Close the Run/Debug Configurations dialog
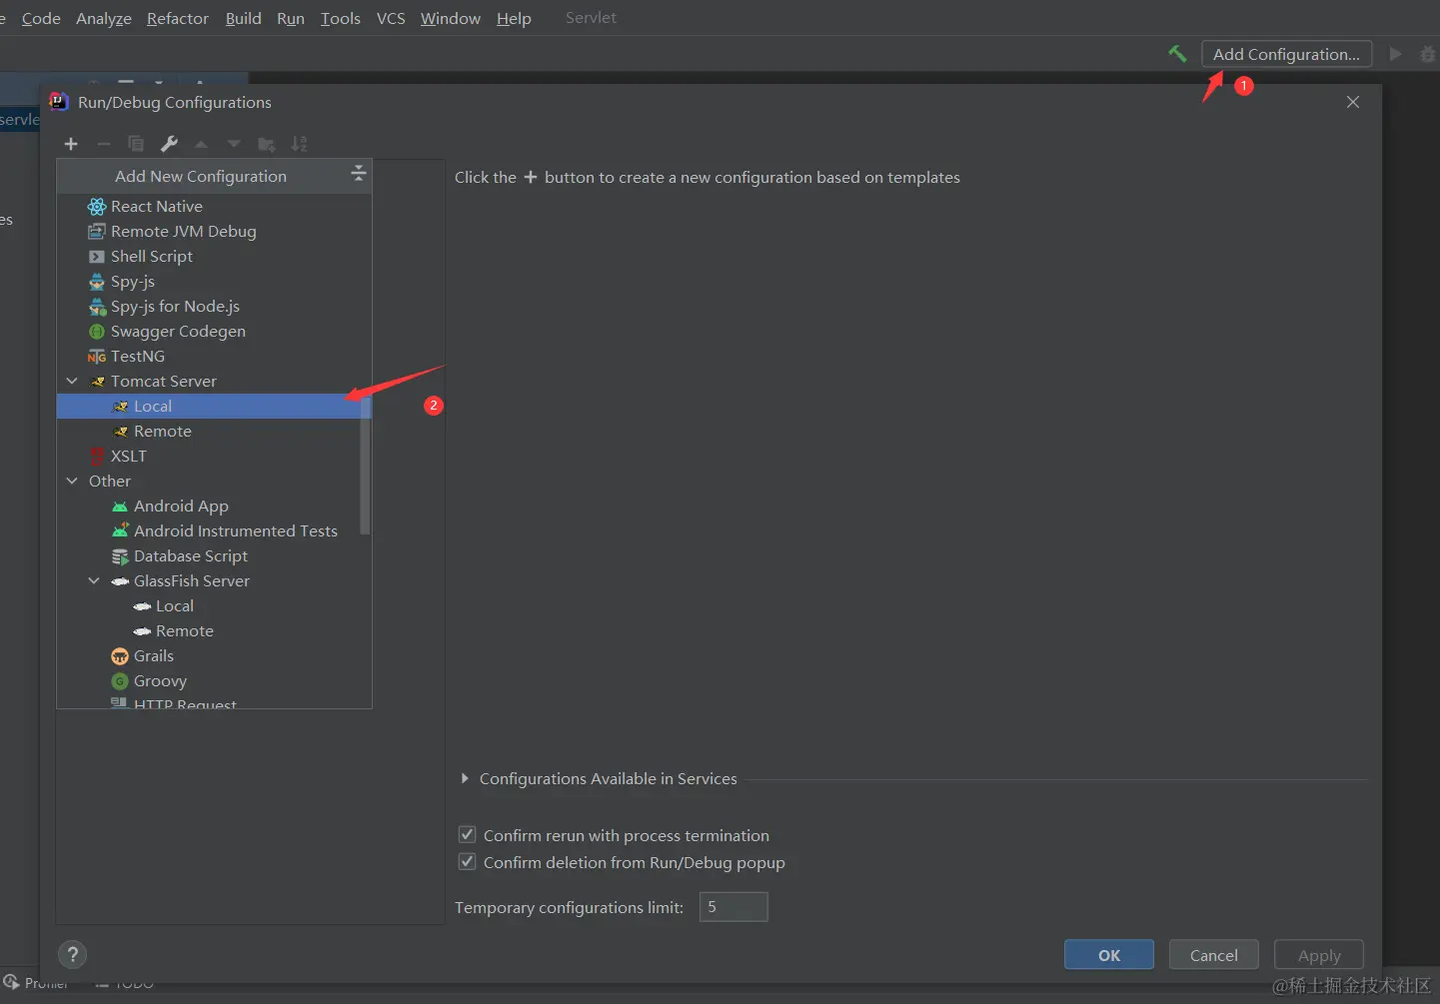Screen dimensions: 1440x1004 click(x=1353, y=102)
